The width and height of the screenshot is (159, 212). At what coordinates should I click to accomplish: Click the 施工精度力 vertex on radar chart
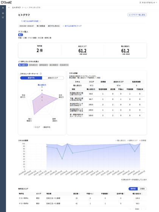pyautogui.click(x=34, y=114)
